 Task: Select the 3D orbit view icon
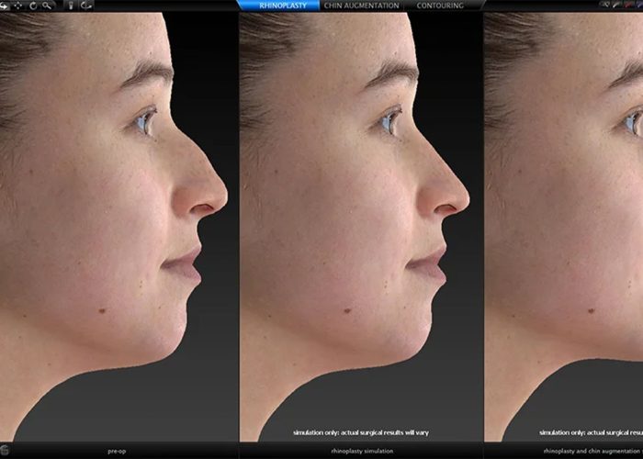[86, 6]
